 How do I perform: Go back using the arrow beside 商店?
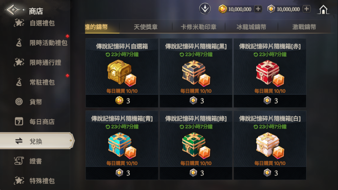pyautogui.click(x=13, y=10)
